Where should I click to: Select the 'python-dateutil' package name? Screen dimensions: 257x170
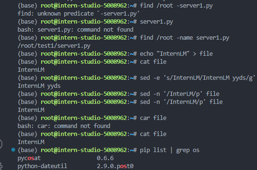click(x=43, y=166)
